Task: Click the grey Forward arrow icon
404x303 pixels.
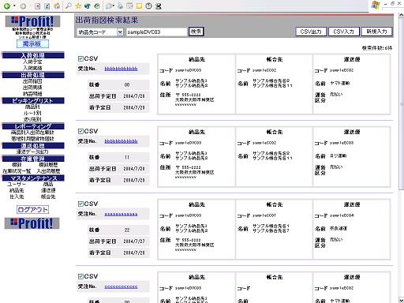Action: point(23,6)
